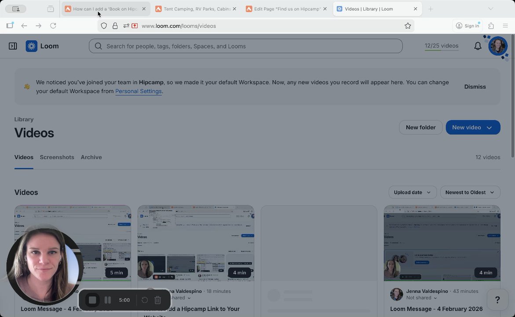The width and height of the screenshot is (515, 317).
Task: Select the Screenshots tab
Action: point(57,157)
